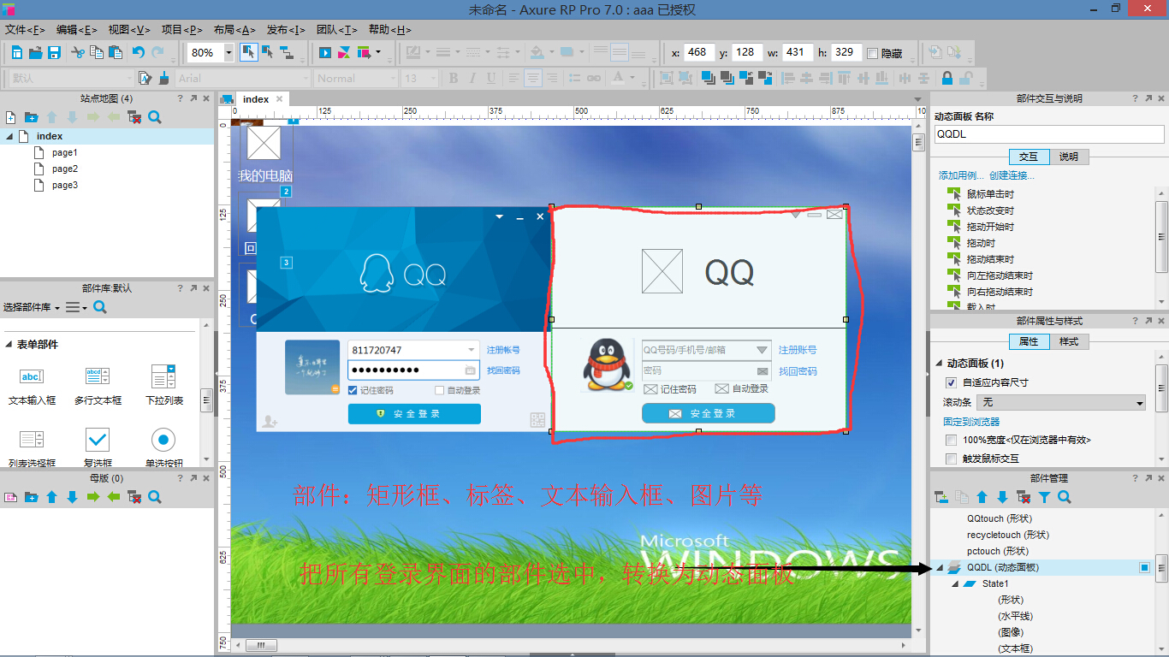This screenshot has height=657, width=1169.
Task: Open the 文件 menu
Action: 25,29
